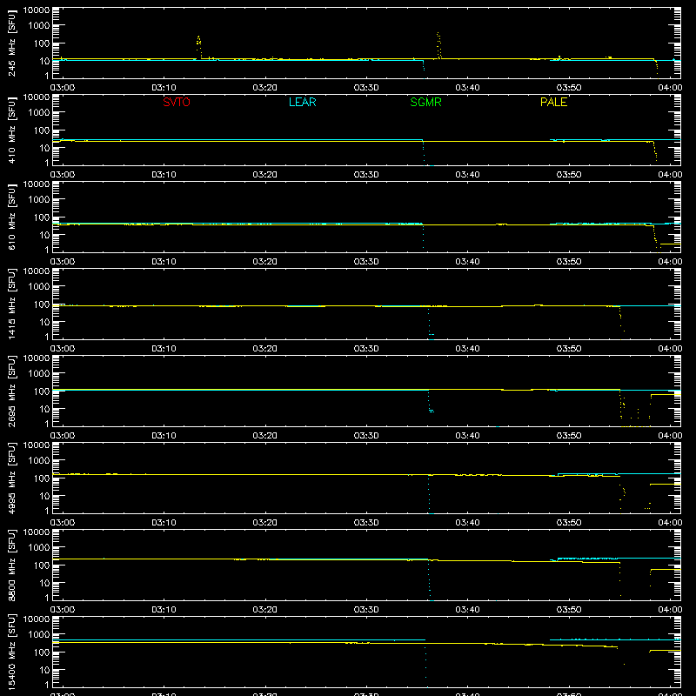Click the 1000 tick label on 2695 MHz axis
Screen dimensions: 696x696
pos(39,374)
